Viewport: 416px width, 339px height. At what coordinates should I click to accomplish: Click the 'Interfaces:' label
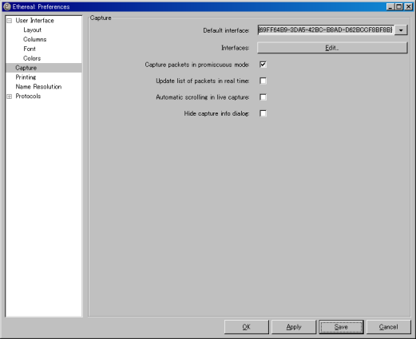[236, 48]
